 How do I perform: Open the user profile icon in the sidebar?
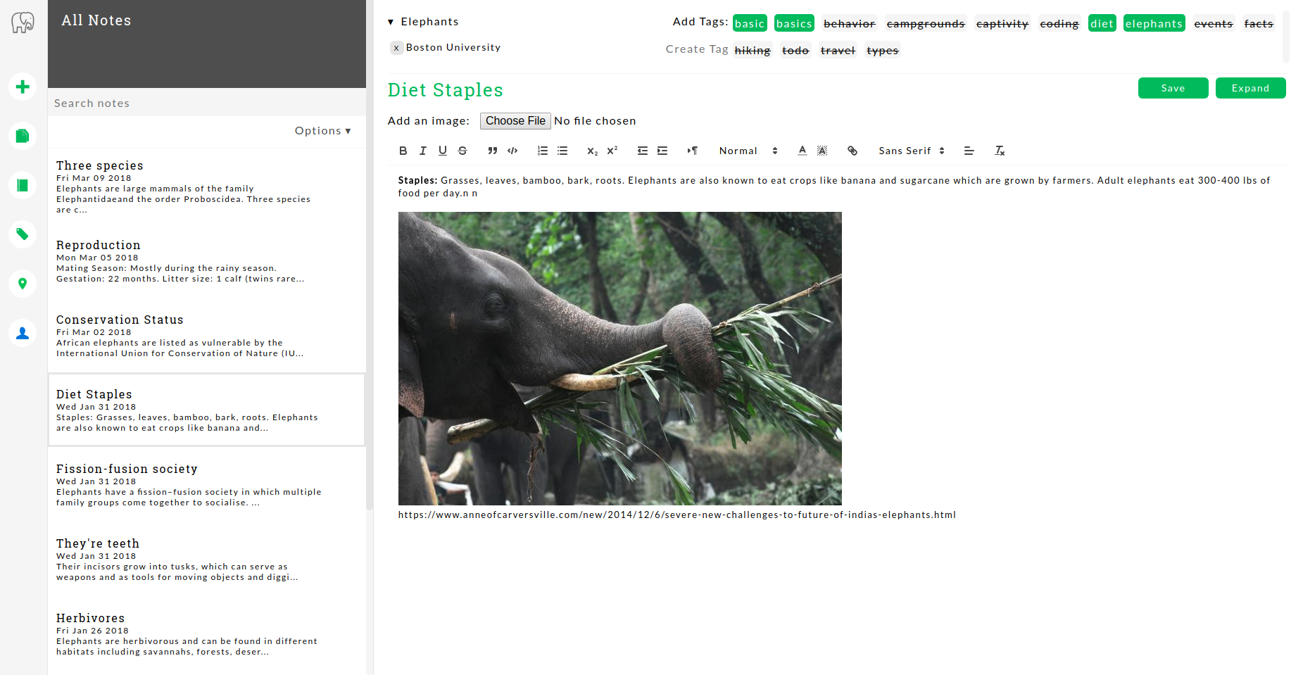click(x=23, y=333)
